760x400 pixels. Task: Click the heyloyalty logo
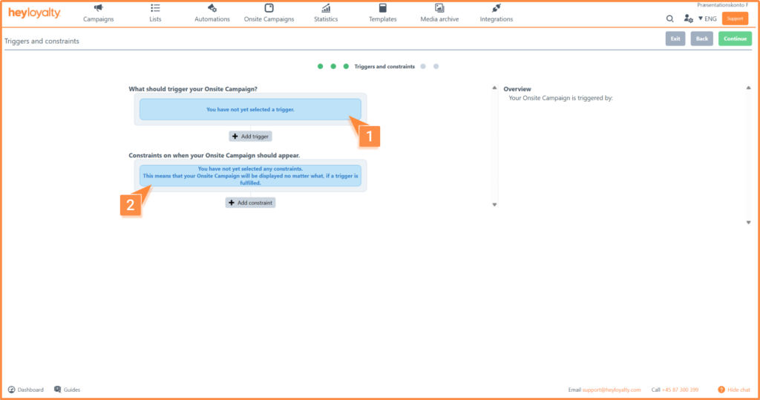click(x=34, y=13)
